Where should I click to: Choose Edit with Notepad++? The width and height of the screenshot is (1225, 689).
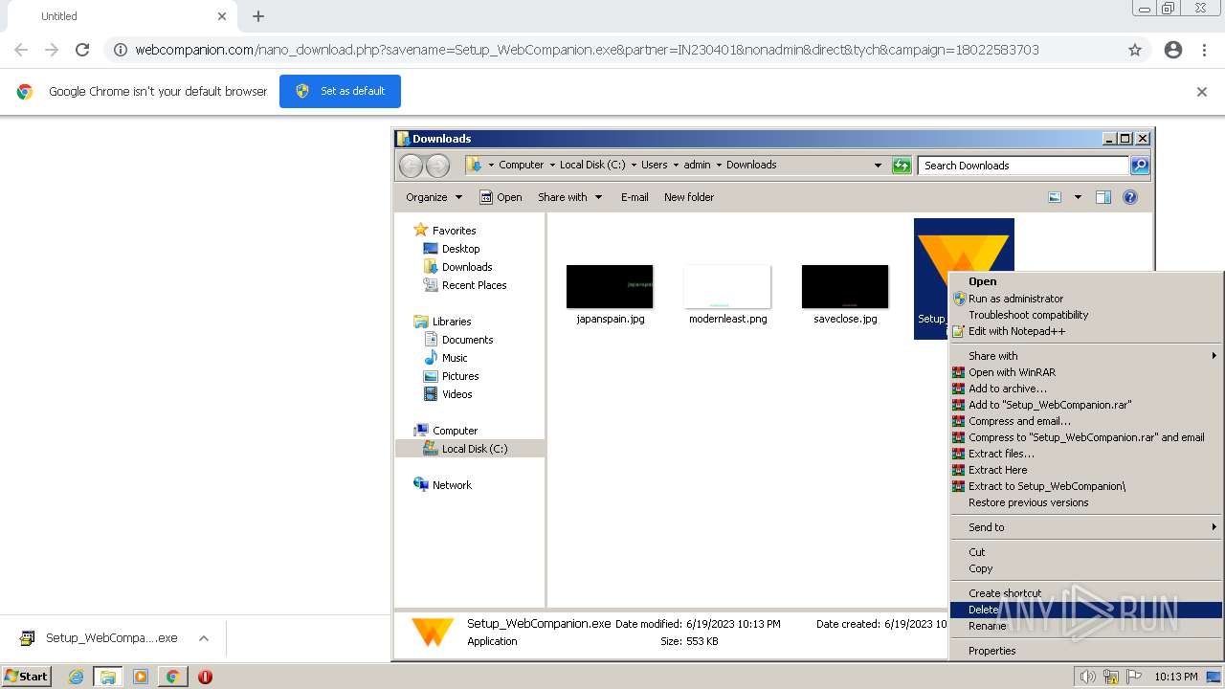coord(1086,331)
